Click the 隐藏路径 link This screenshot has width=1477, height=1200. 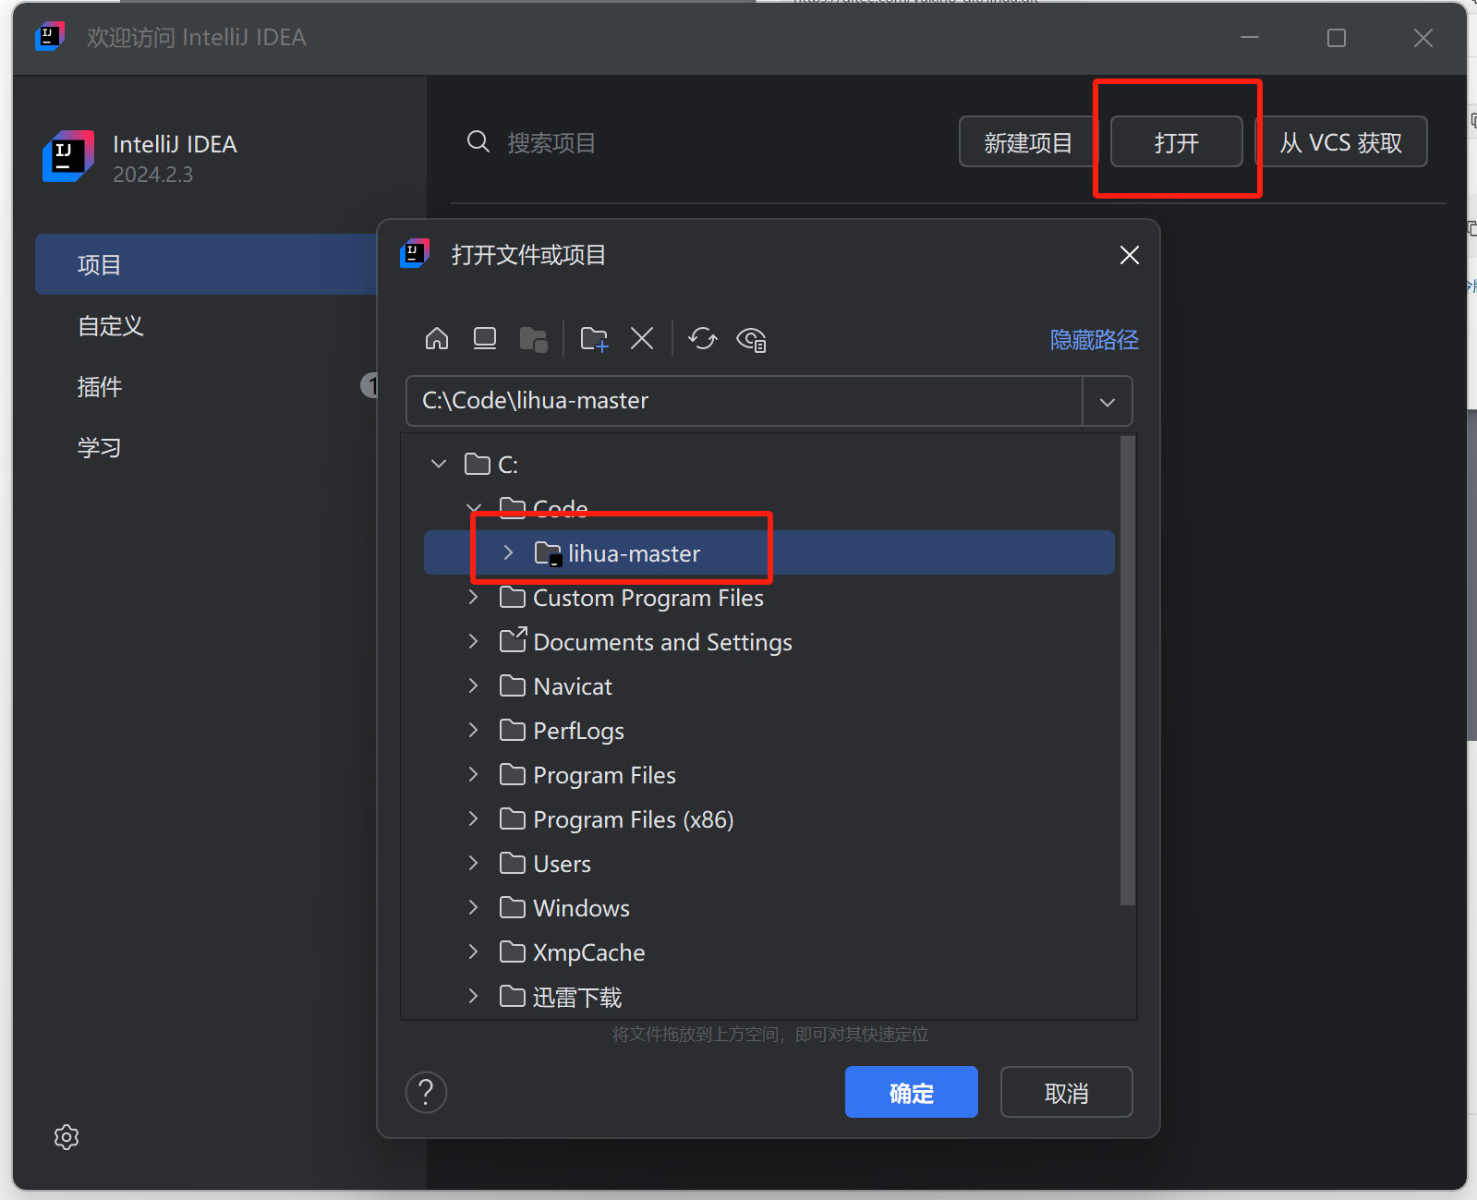(x=1094, y=340)
